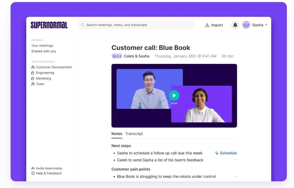
Task: Click the Import download icon
Action: coord(207,25)
